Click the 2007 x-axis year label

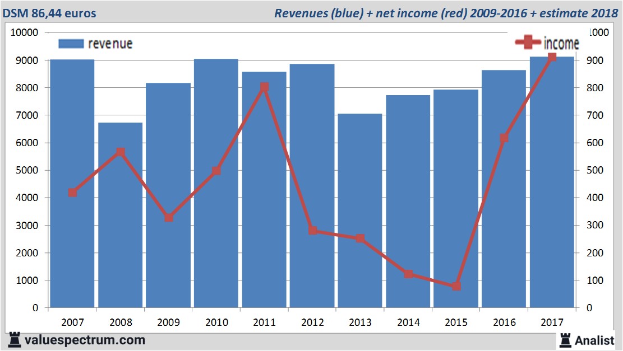tap(72, 322)
